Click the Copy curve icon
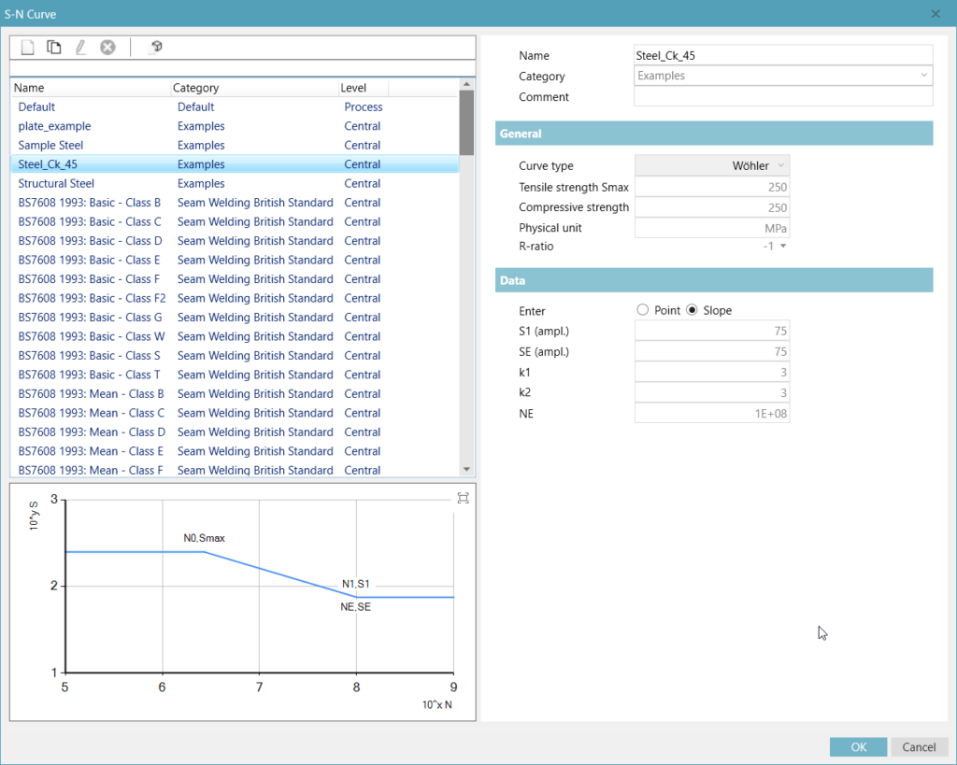 (x=54, y=48)
